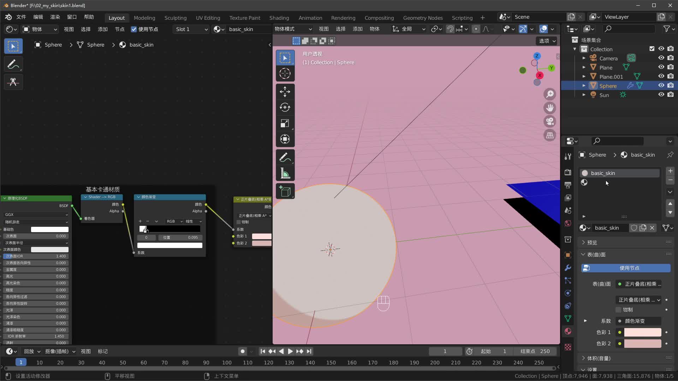The height and width of the screenshot is (381, 678).
Task: Expand the Preview panel
Action: 592,243
